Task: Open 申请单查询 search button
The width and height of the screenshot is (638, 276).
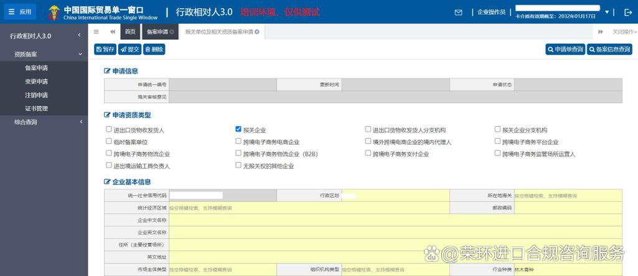Action: [x=565, y=50]
